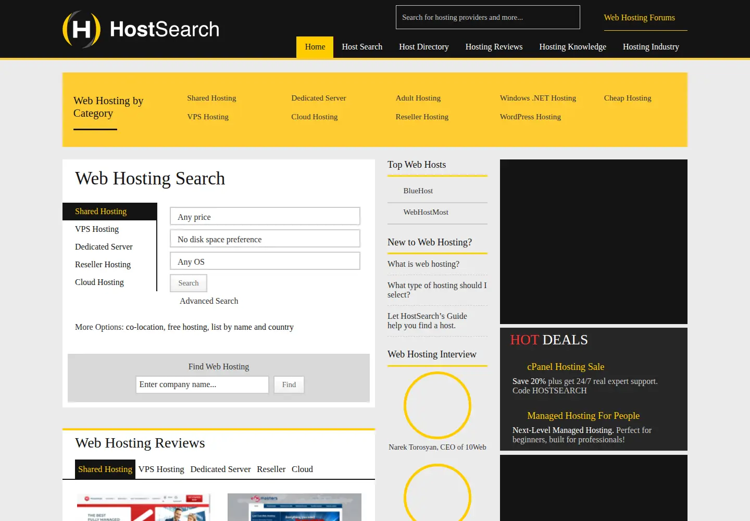Open WordPress Hosting category link
Screen dimensions: 750x521
(x=530, y=117)
